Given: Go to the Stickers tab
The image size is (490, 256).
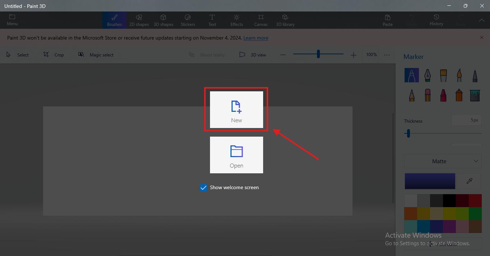Looking at the screenshot, I should click(188, 20).
